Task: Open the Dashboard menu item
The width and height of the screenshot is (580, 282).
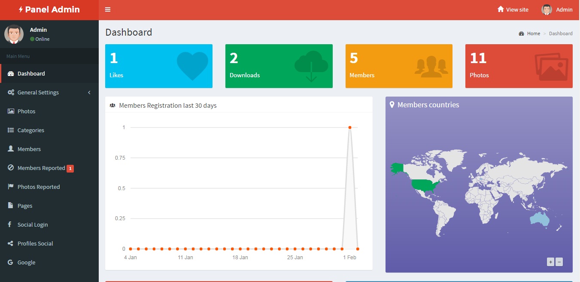Action: 49,73
